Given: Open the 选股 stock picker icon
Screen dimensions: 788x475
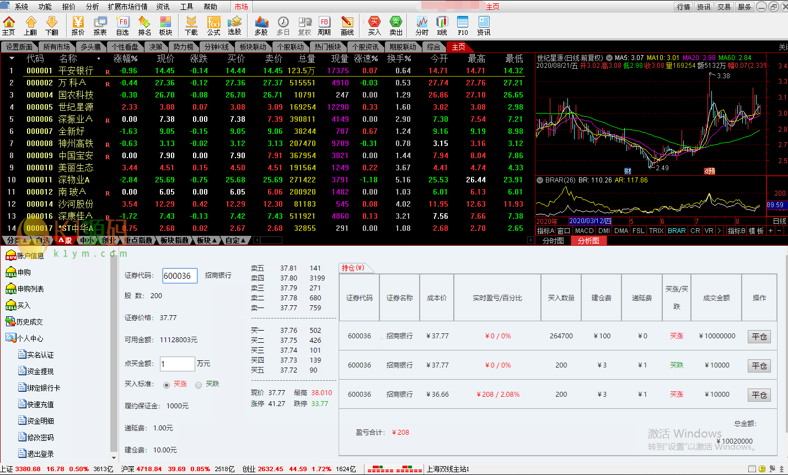Looking at the screenshot, I should [235, 25].
